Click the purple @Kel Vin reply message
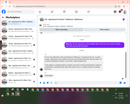 (x=94, y=45)
